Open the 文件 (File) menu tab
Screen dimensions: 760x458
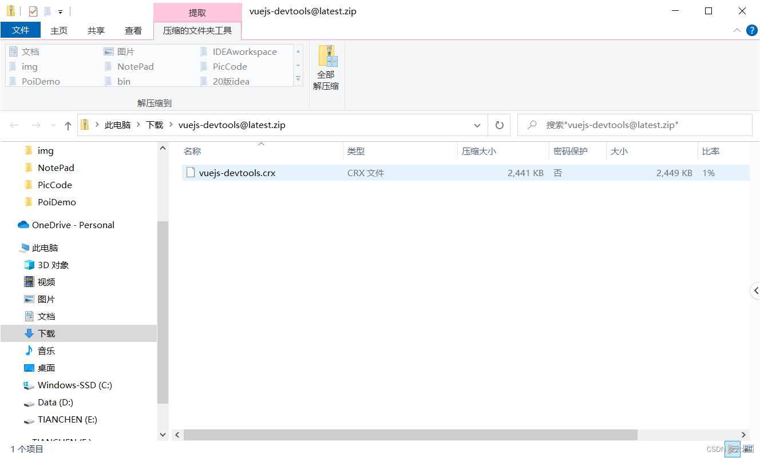21,30
